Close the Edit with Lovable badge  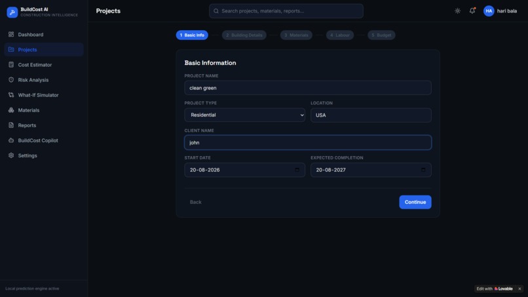519,288
